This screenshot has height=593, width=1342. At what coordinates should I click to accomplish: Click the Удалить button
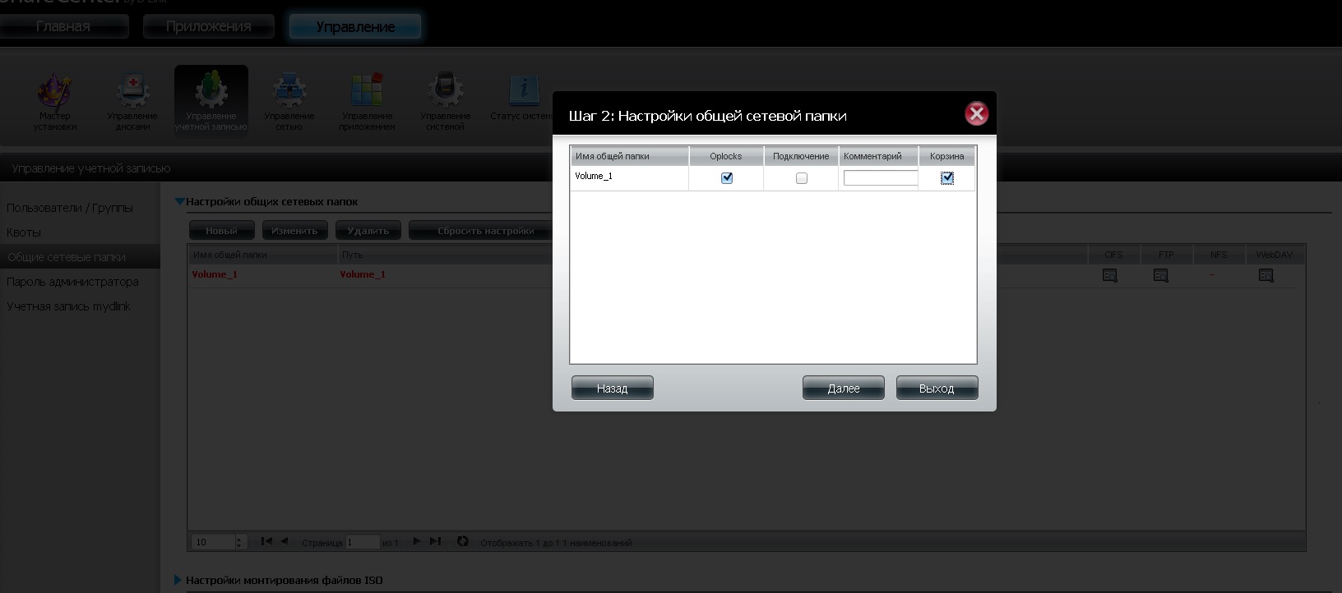(368, 231)
